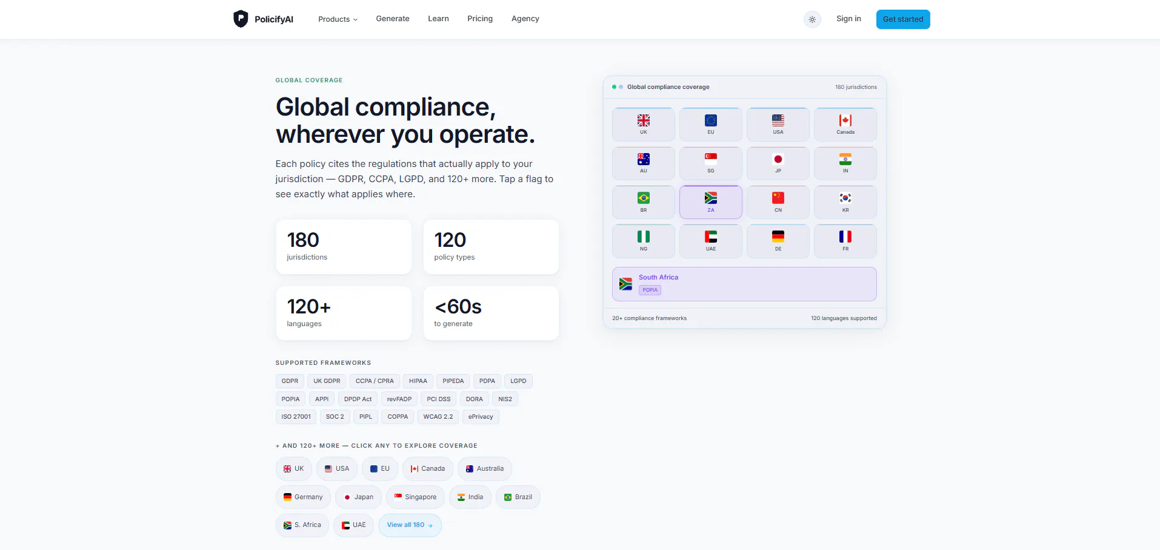Choose the USA country chip

point(337,469)
